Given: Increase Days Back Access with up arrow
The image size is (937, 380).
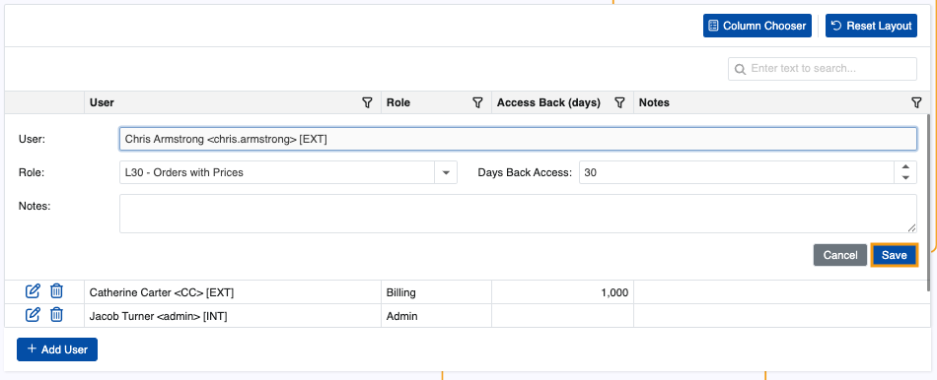Looking at the screenshot, I should point(905,167).
